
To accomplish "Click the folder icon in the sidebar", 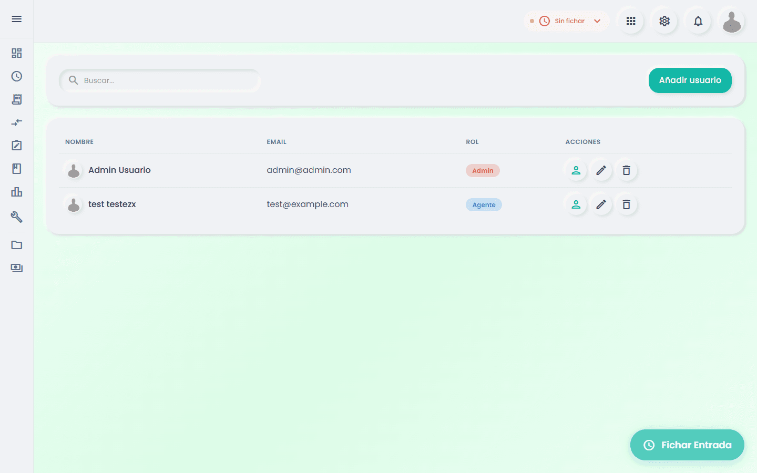I will pos(17,245).
